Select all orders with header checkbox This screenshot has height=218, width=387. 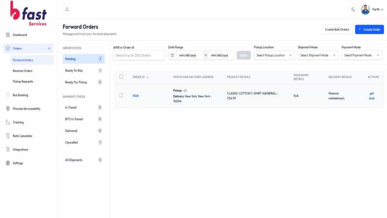(x=121, y=77)
